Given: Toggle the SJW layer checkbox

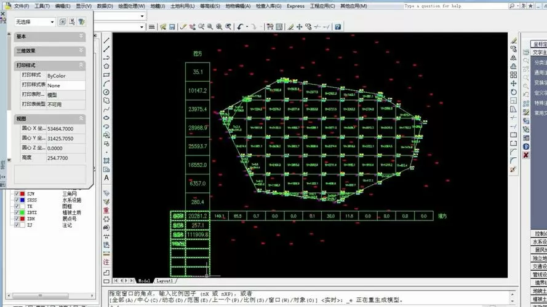Looking at the screenshot, I should (17, 194).
